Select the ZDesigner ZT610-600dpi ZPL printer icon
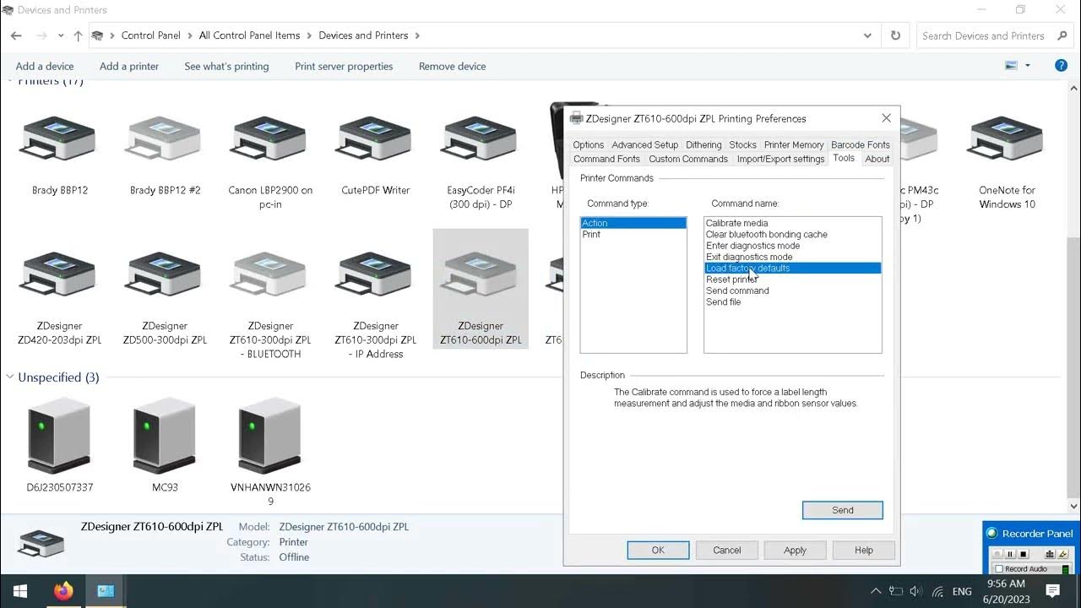 (x=481, y=275)
